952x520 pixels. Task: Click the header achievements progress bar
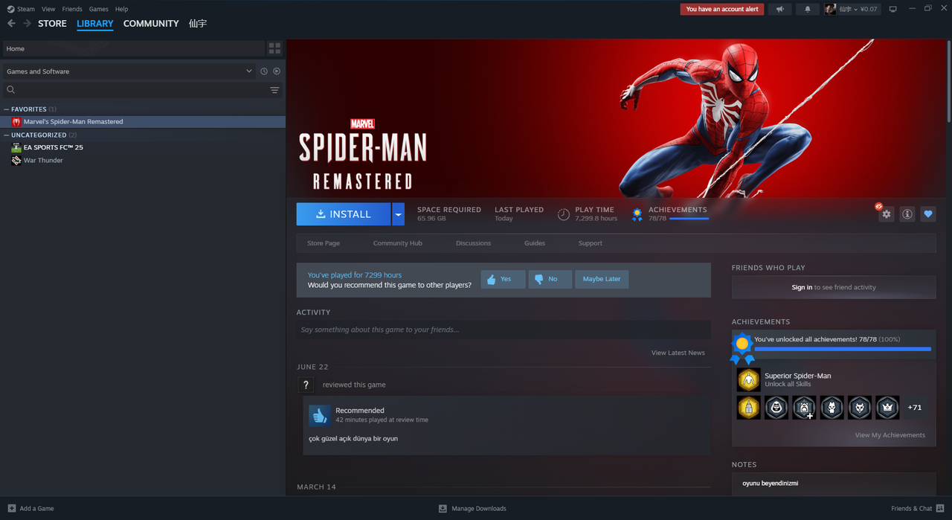click(689, 219)
